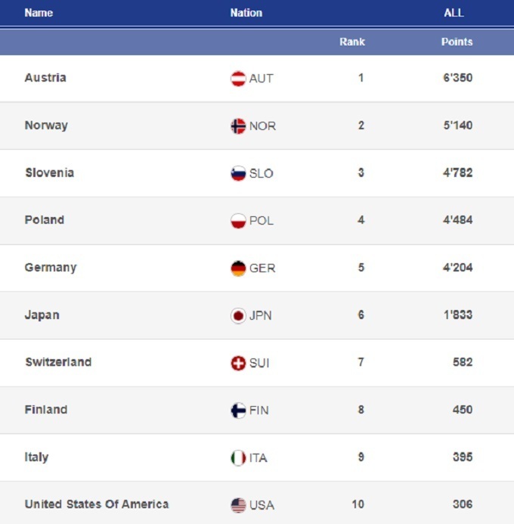This screenshot has height=524, width=514.
Task: Open the United States Of America link
Action: coord(96,504)
